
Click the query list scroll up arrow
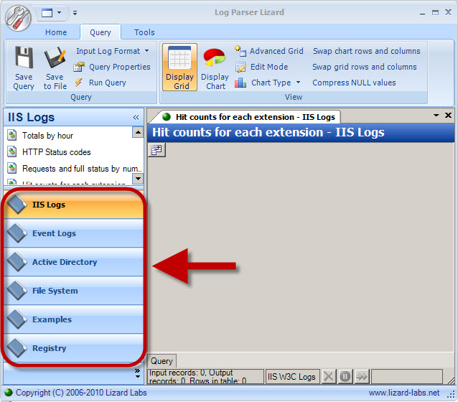pos(138,132)
